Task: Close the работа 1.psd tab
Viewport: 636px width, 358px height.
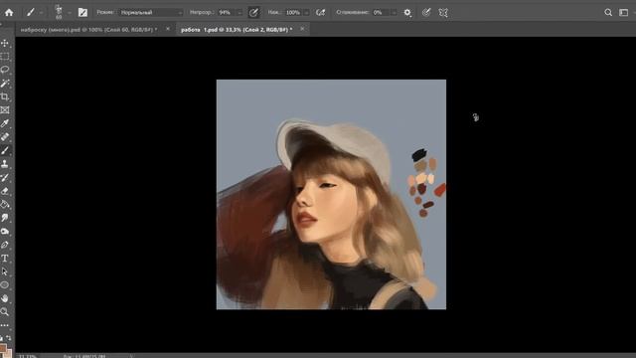Action: click(302, 29)
